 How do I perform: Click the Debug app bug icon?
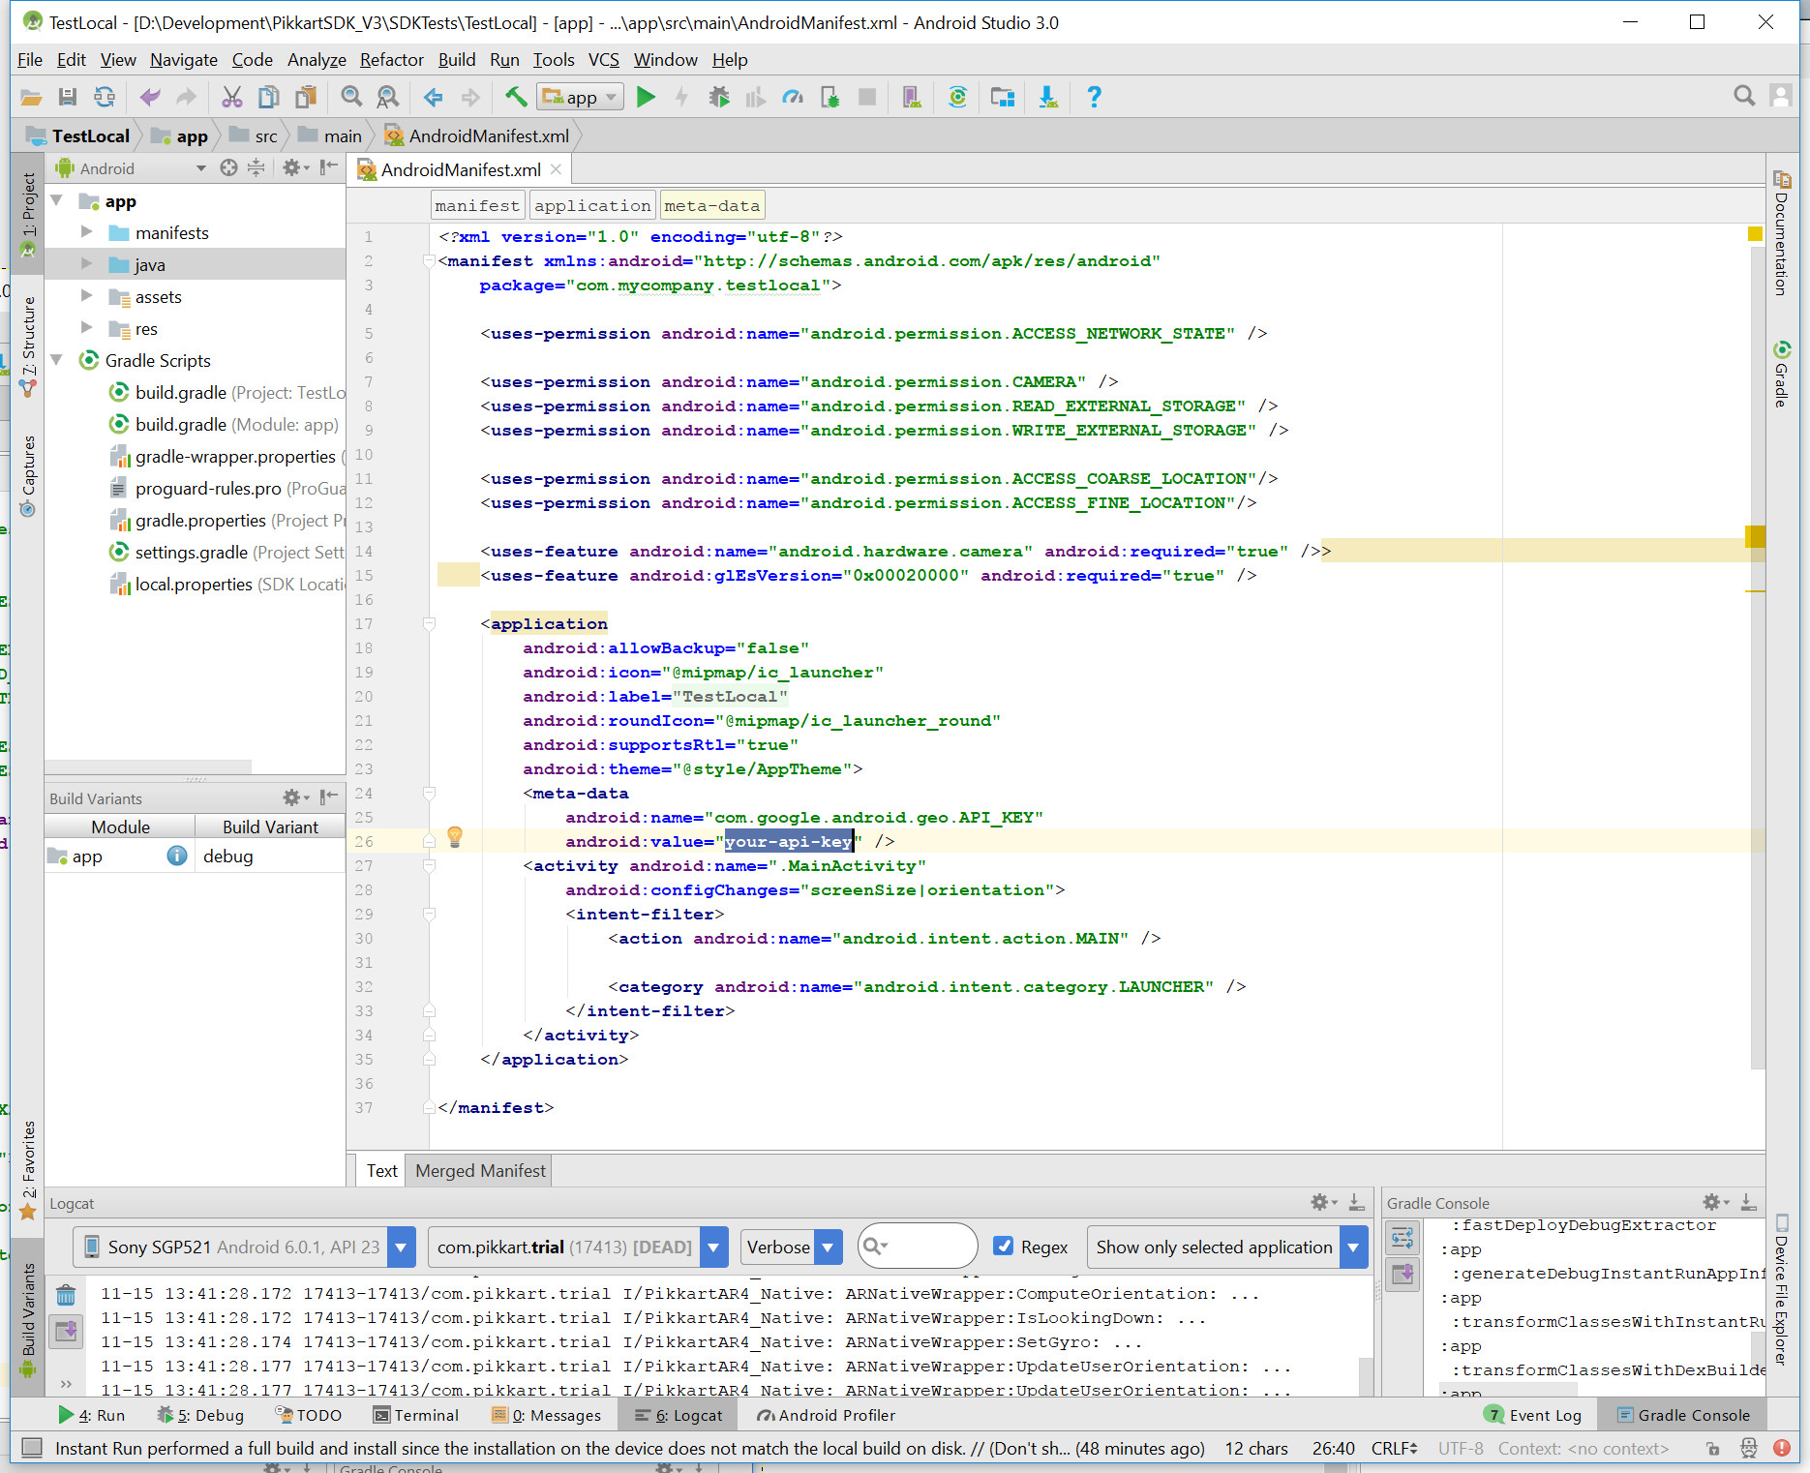click(719, 97)
